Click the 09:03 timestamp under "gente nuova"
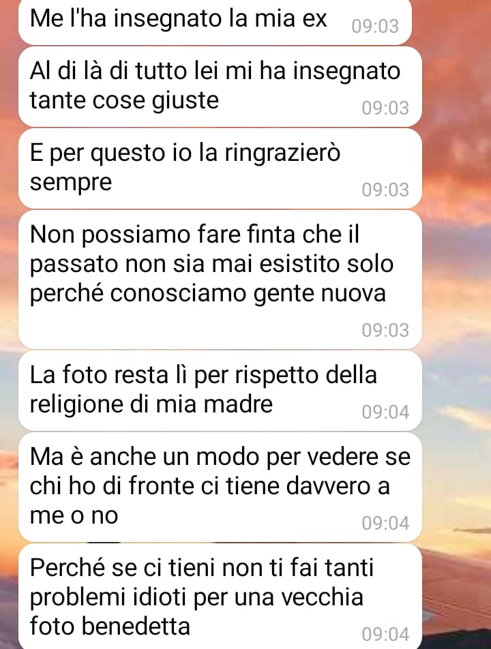Image resolution: width=491 pixels, height=649 pixels. [x=385, y=330]
